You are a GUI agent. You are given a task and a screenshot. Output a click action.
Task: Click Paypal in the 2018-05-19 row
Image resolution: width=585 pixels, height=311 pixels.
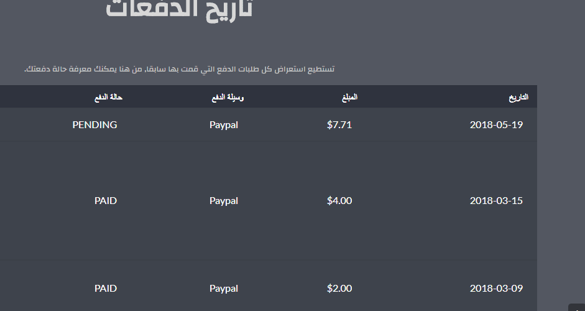pos(223,125)
